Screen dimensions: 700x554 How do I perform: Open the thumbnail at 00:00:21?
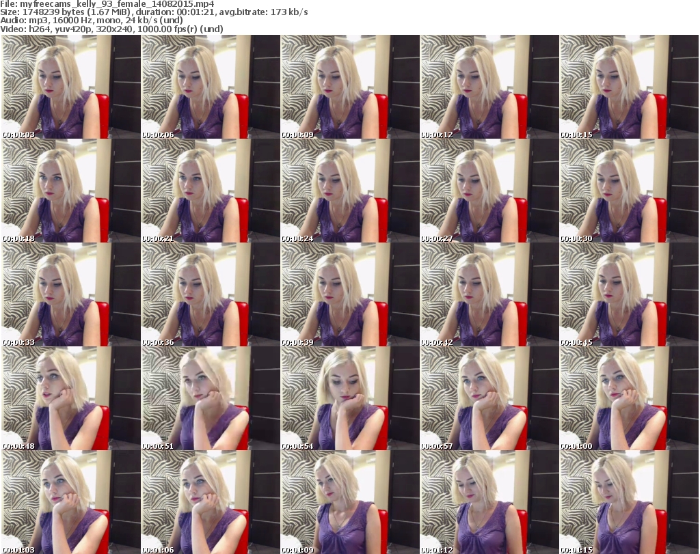tap(211, 191)
